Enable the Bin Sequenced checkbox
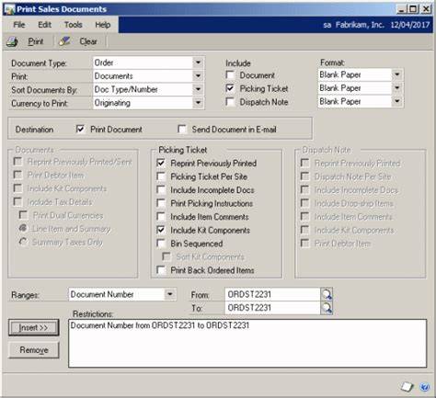The width and height of the screenshot is (436, 398). coord(161,244)
